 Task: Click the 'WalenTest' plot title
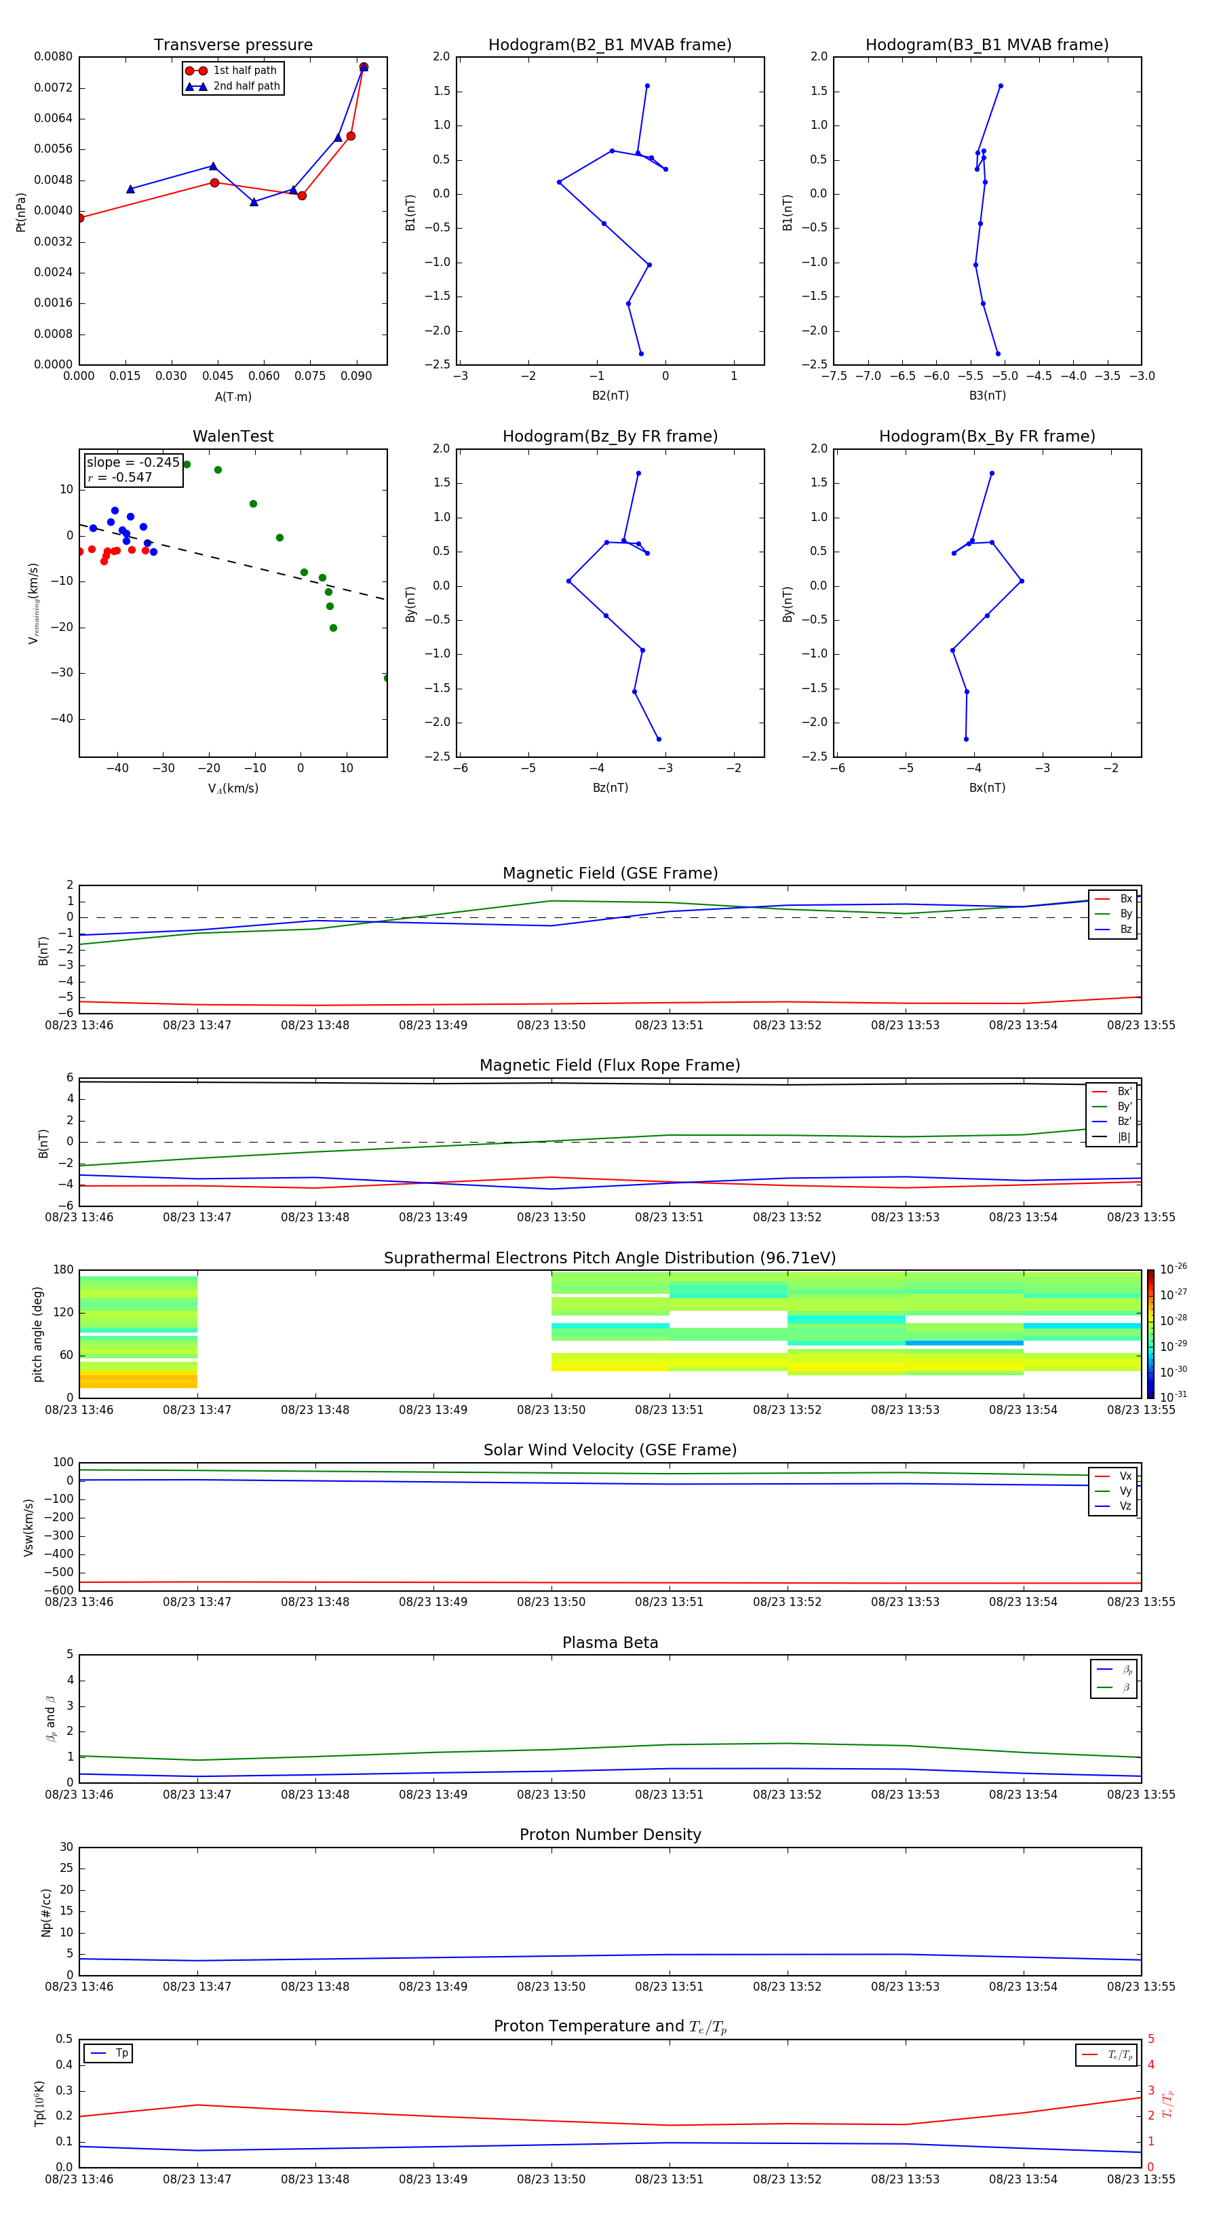(233, 436)
